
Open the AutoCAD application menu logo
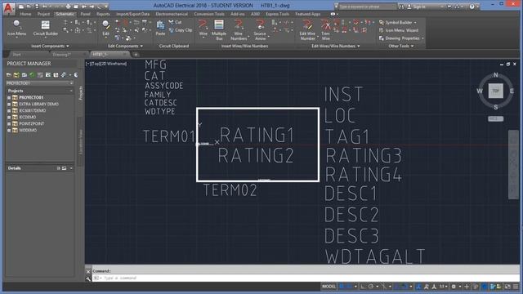click(x=8, y=9)
